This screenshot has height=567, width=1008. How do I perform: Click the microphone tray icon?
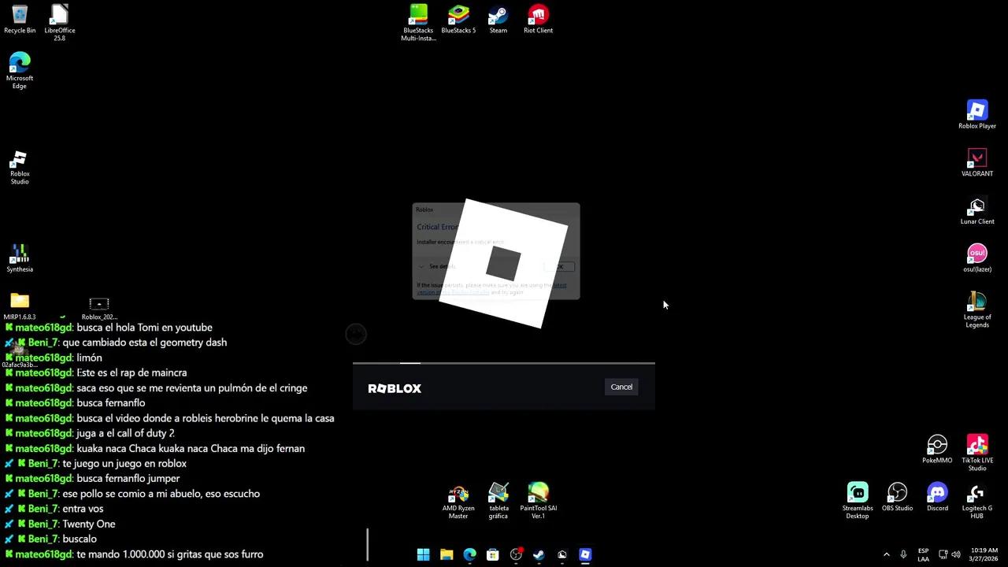click(903, 554)
